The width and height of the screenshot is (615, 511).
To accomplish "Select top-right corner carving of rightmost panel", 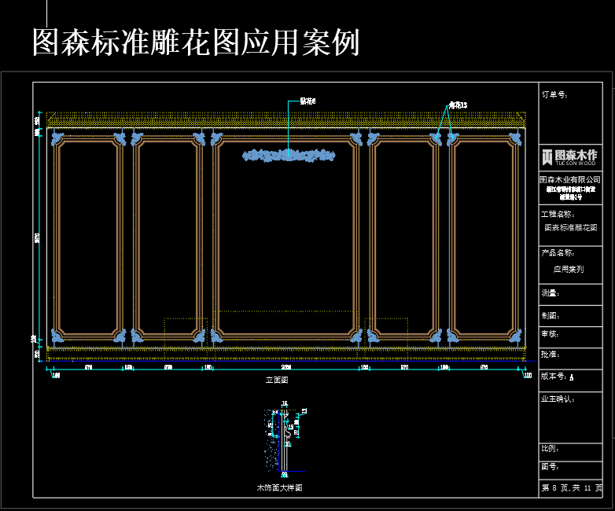I will point(516,140).
